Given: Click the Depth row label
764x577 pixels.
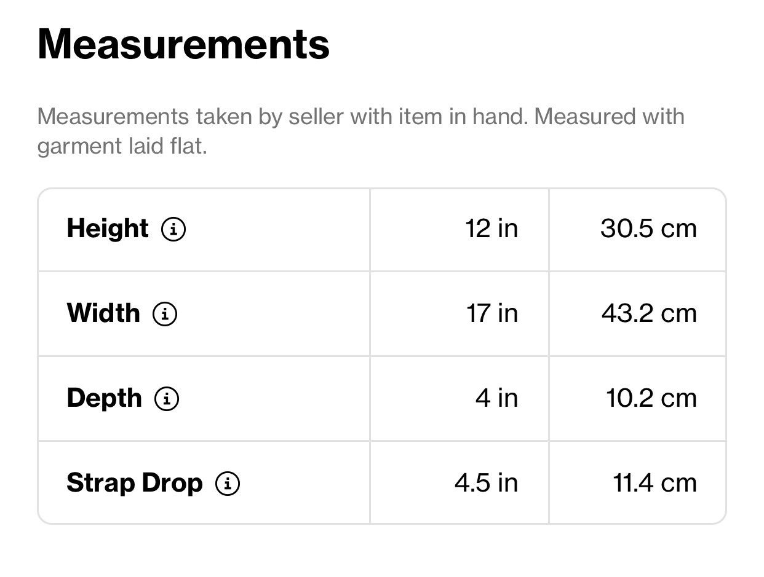Looking at the screenshot, I should pyautogui.click(x=104, y=399).
